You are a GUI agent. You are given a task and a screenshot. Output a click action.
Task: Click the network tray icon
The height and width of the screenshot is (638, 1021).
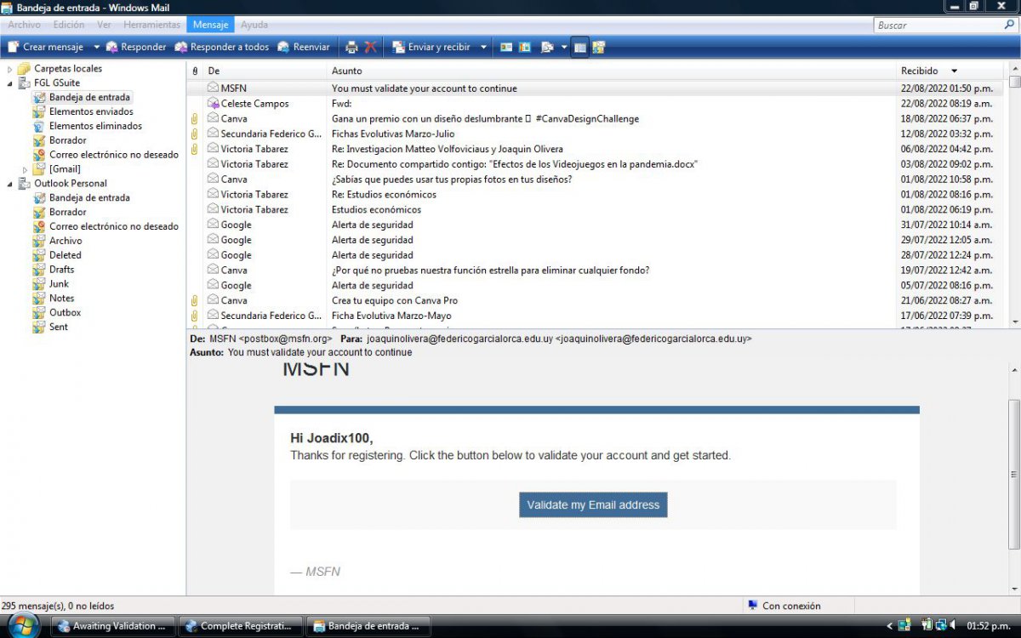(x=942, y=625)
